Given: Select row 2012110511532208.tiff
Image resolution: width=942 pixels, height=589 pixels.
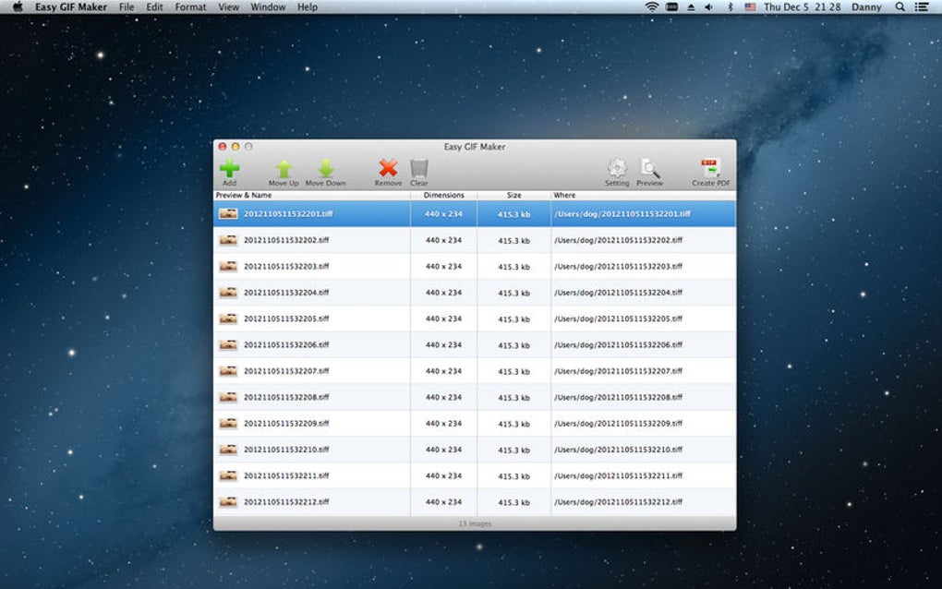Looking at the screenshot, I should click(475, 398).
